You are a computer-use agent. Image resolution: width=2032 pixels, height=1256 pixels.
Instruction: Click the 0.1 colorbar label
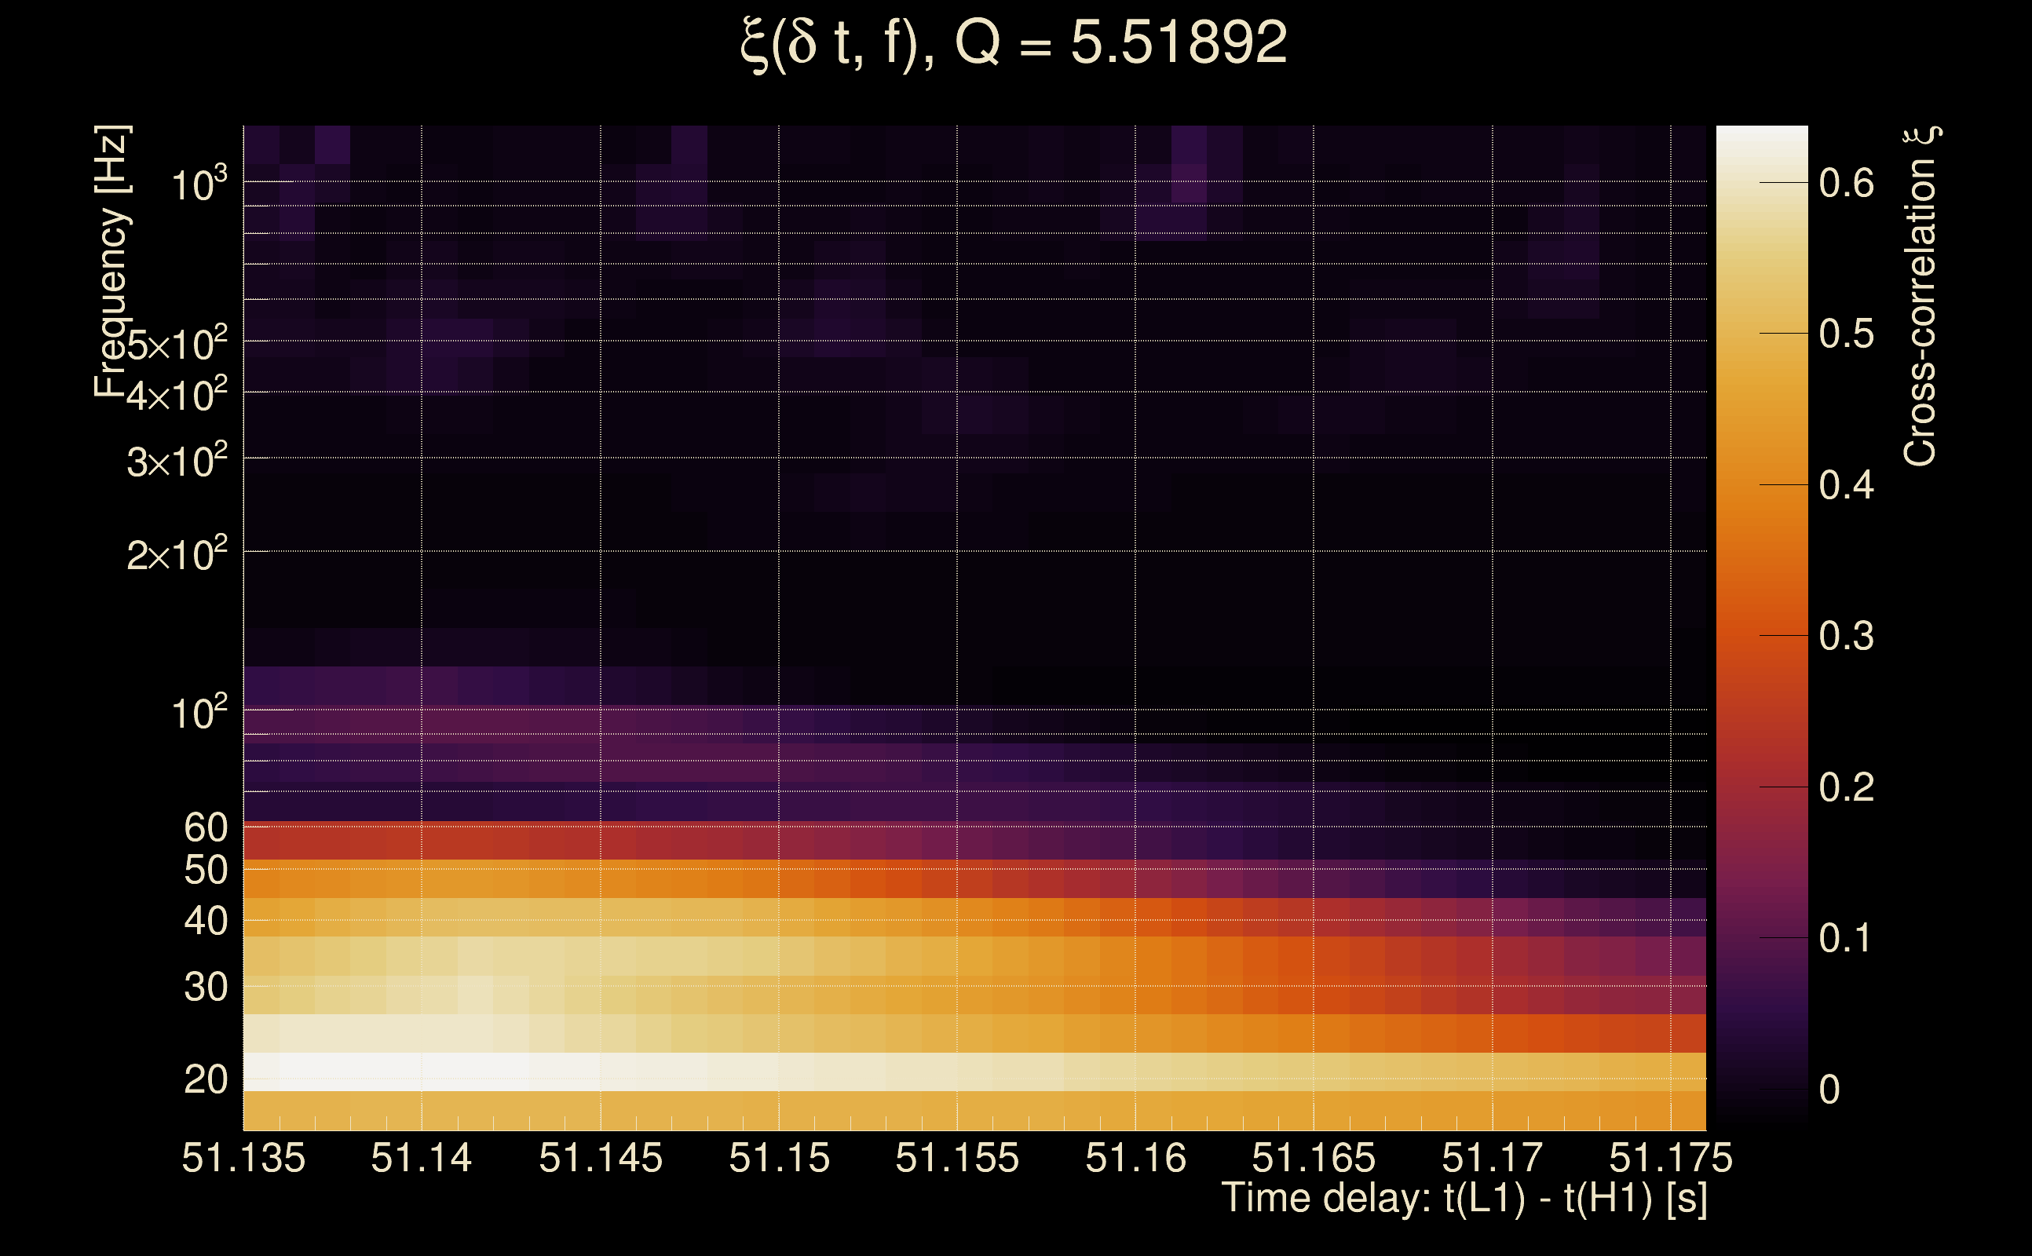[x=1846, y=939]
